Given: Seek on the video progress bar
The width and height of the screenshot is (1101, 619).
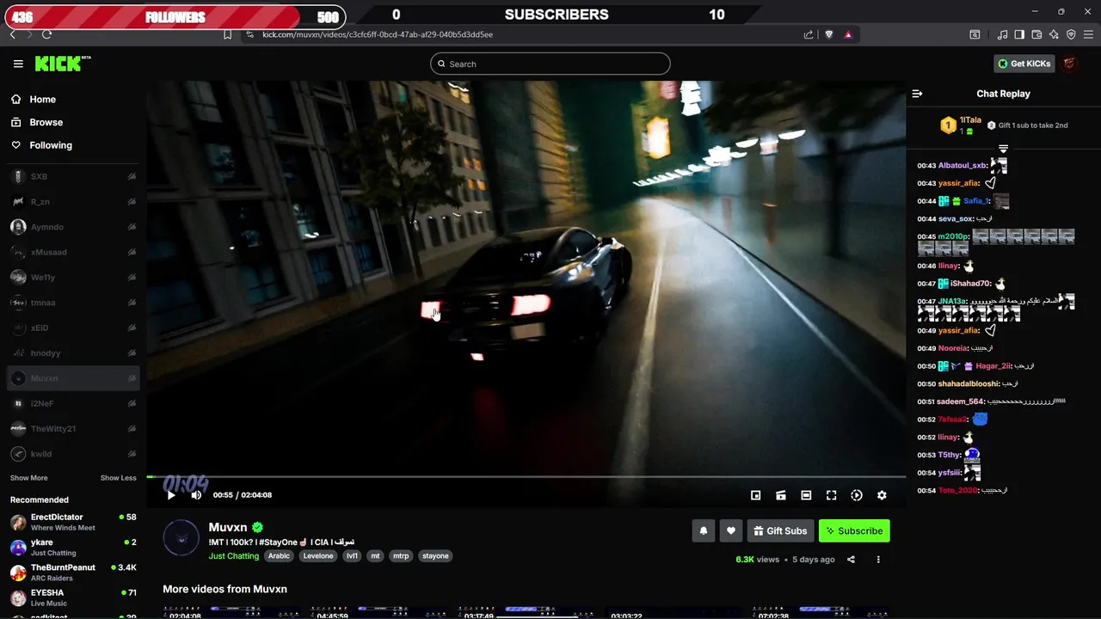Looking at the screenshot, I should (x=526, y=476).
